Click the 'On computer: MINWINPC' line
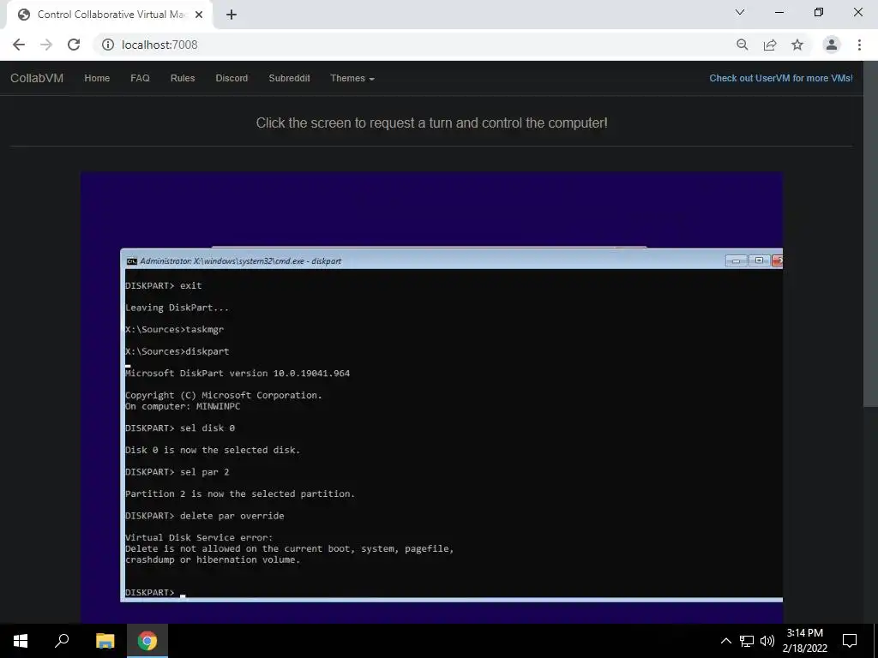 coord(183,406)
